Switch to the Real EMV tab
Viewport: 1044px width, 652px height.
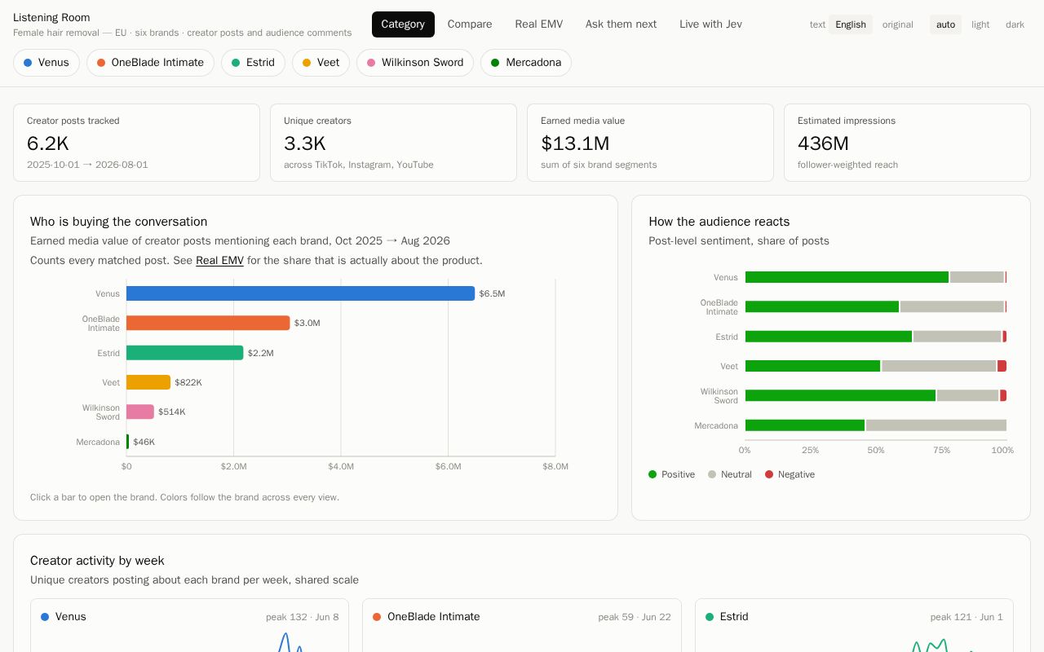[x=538, y=24]
